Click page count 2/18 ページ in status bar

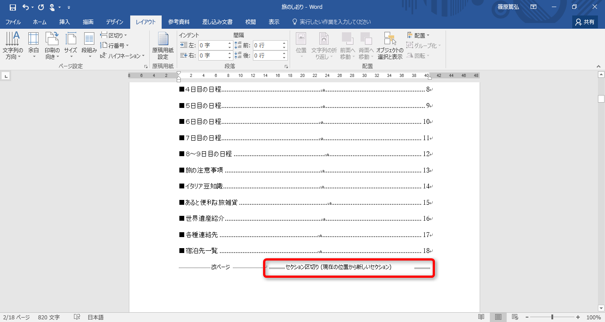(x=17, y=317)
